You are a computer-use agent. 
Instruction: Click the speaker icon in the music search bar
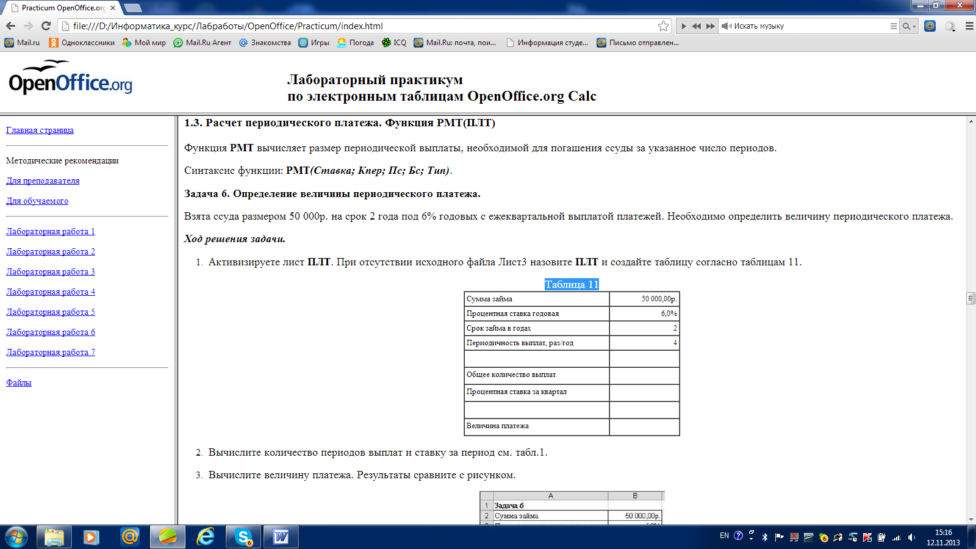726,26
